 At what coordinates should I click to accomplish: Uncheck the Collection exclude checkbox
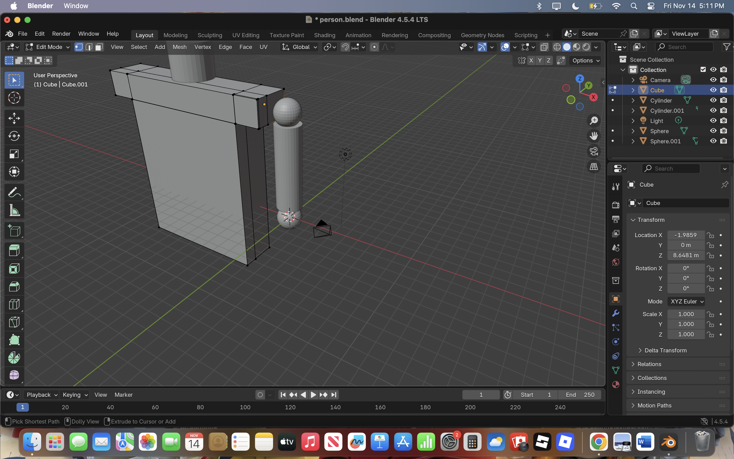[703, 70]
